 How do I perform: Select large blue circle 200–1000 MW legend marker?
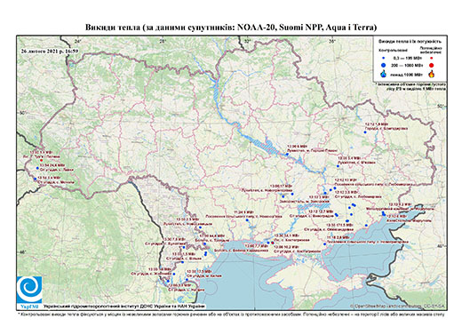pos(383,65)
